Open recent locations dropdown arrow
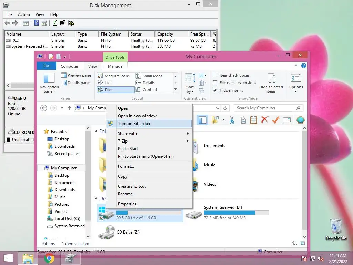 pyautogui.click(x=62, y=108)
